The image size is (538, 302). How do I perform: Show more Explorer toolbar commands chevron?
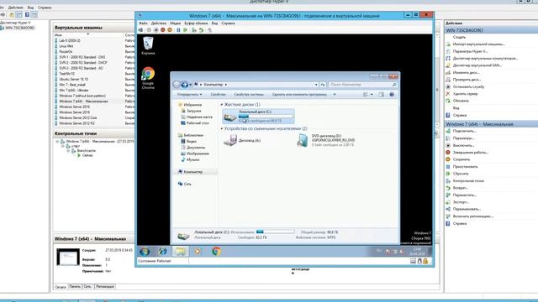click(x=335, y=95)
